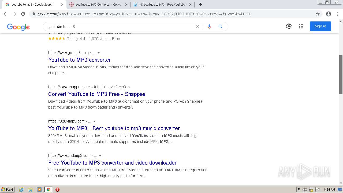
Task: Click the forward navigation arrow
Action: pos(14,14)
